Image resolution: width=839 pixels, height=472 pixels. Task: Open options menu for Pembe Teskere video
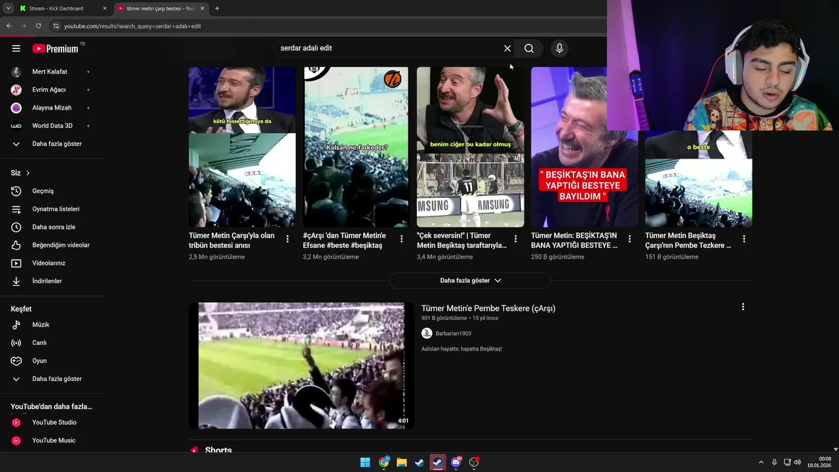point(743,307)
